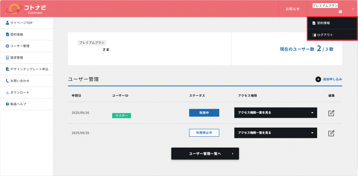Viewport: 358px width, 176px height.
Task: Click the plus icon beside 追加申し込み
Action: click(x=318, y=79)
